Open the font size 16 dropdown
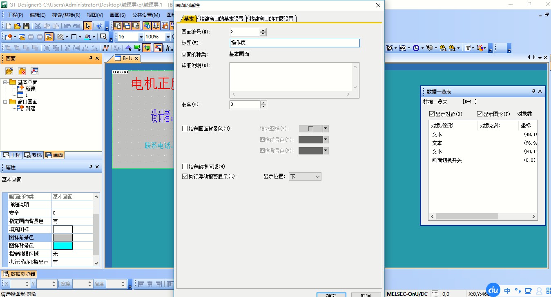551x297 pixels. click(x=141, y=37)
